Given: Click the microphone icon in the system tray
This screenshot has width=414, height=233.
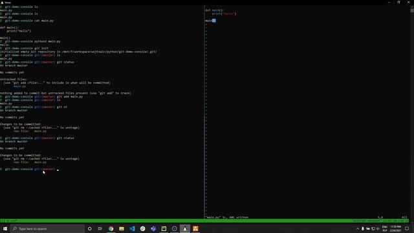Looking at the screenshot, I should (363, 228).
